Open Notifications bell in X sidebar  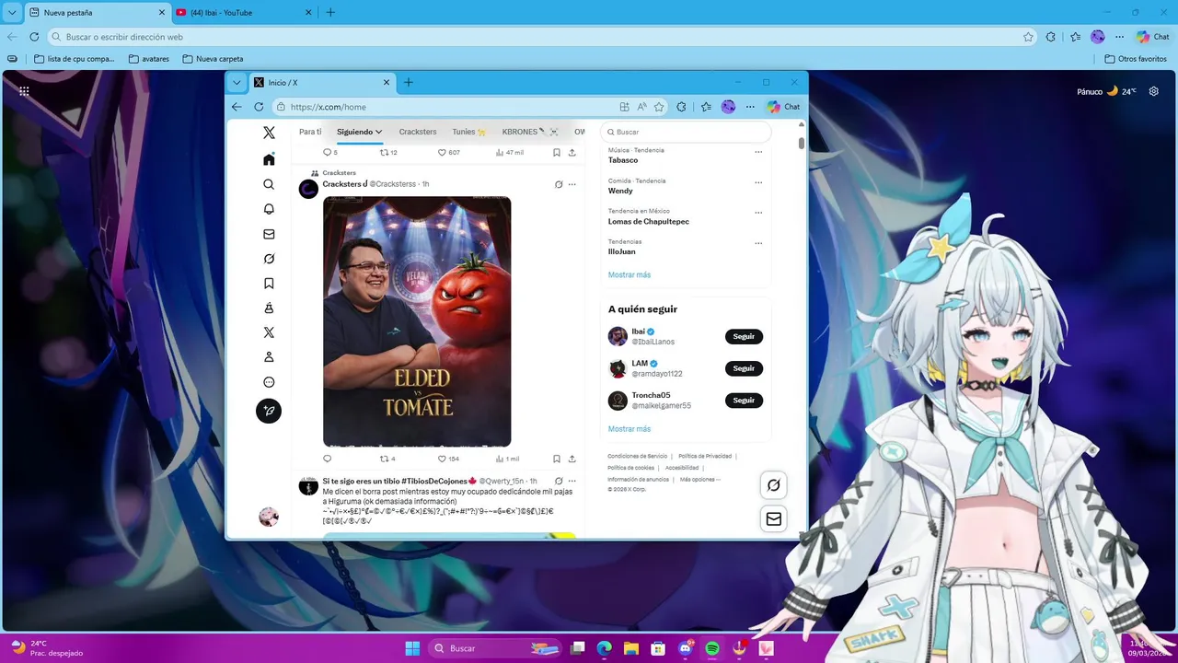(269, 209)
